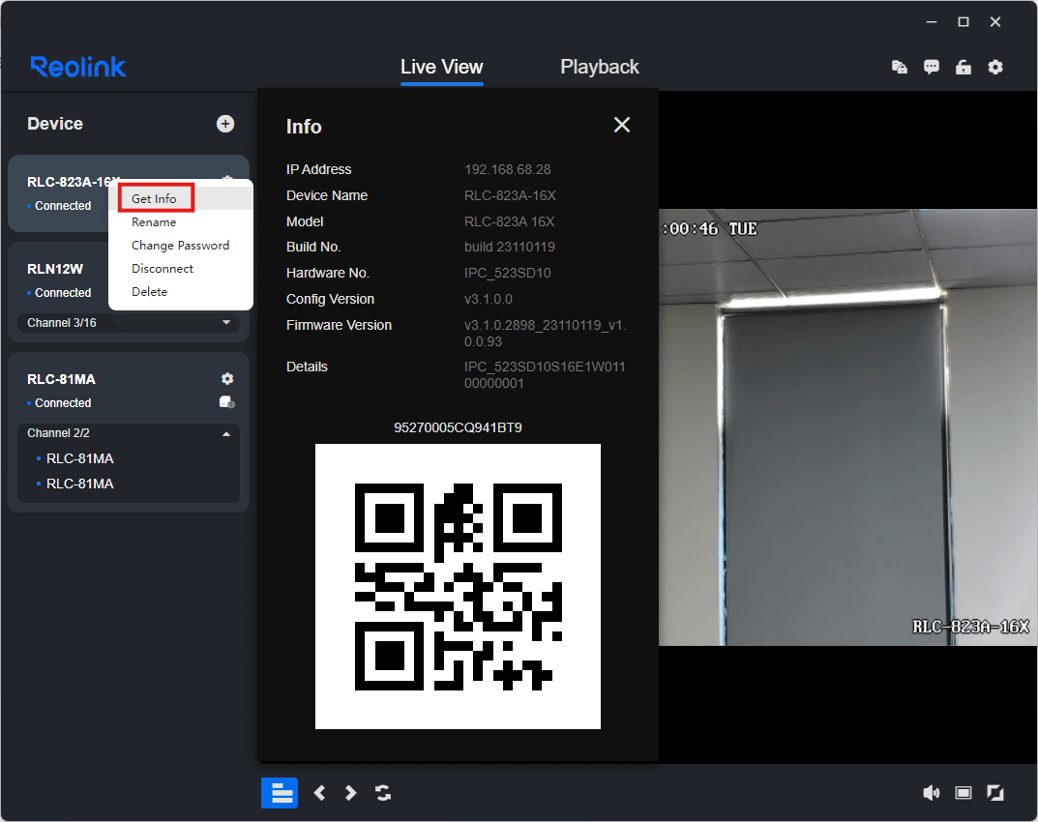This screenshot has width=1038, height=822.
Task: Click the Model value RLC-823A 16X
Action: [x=509, y=221]
